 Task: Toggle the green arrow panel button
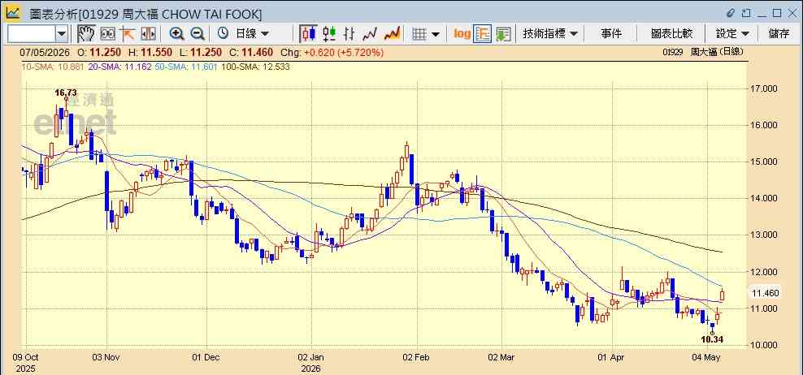pos(503,34)
